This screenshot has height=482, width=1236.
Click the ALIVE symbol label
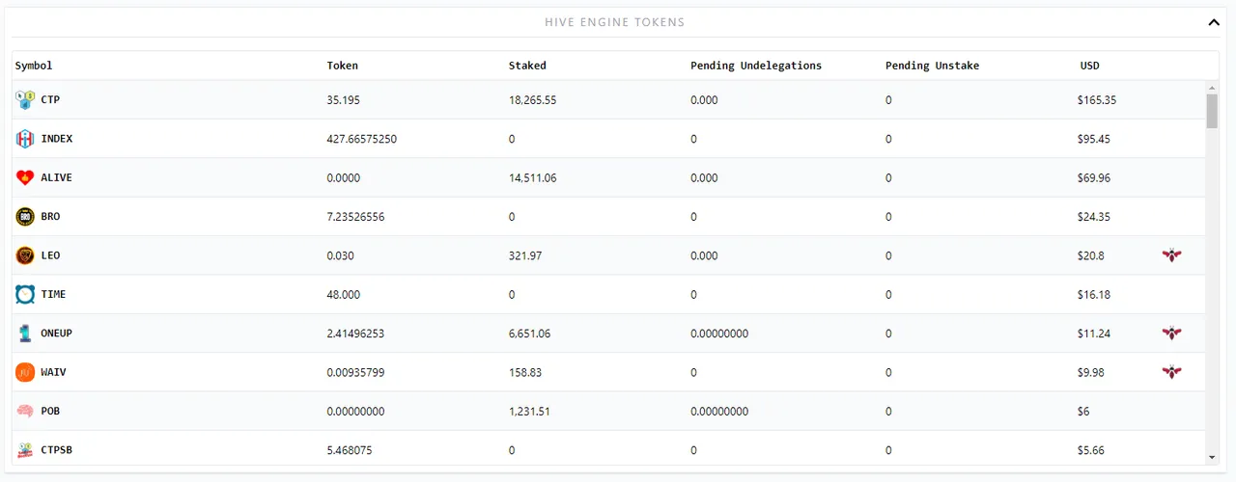point(57,177)
